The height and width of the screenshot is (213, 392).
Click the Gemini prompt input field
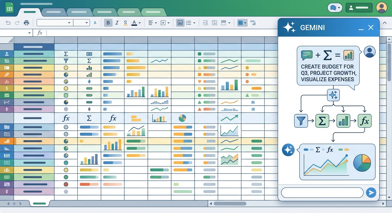pyautogui.click(x=322, y=192)
